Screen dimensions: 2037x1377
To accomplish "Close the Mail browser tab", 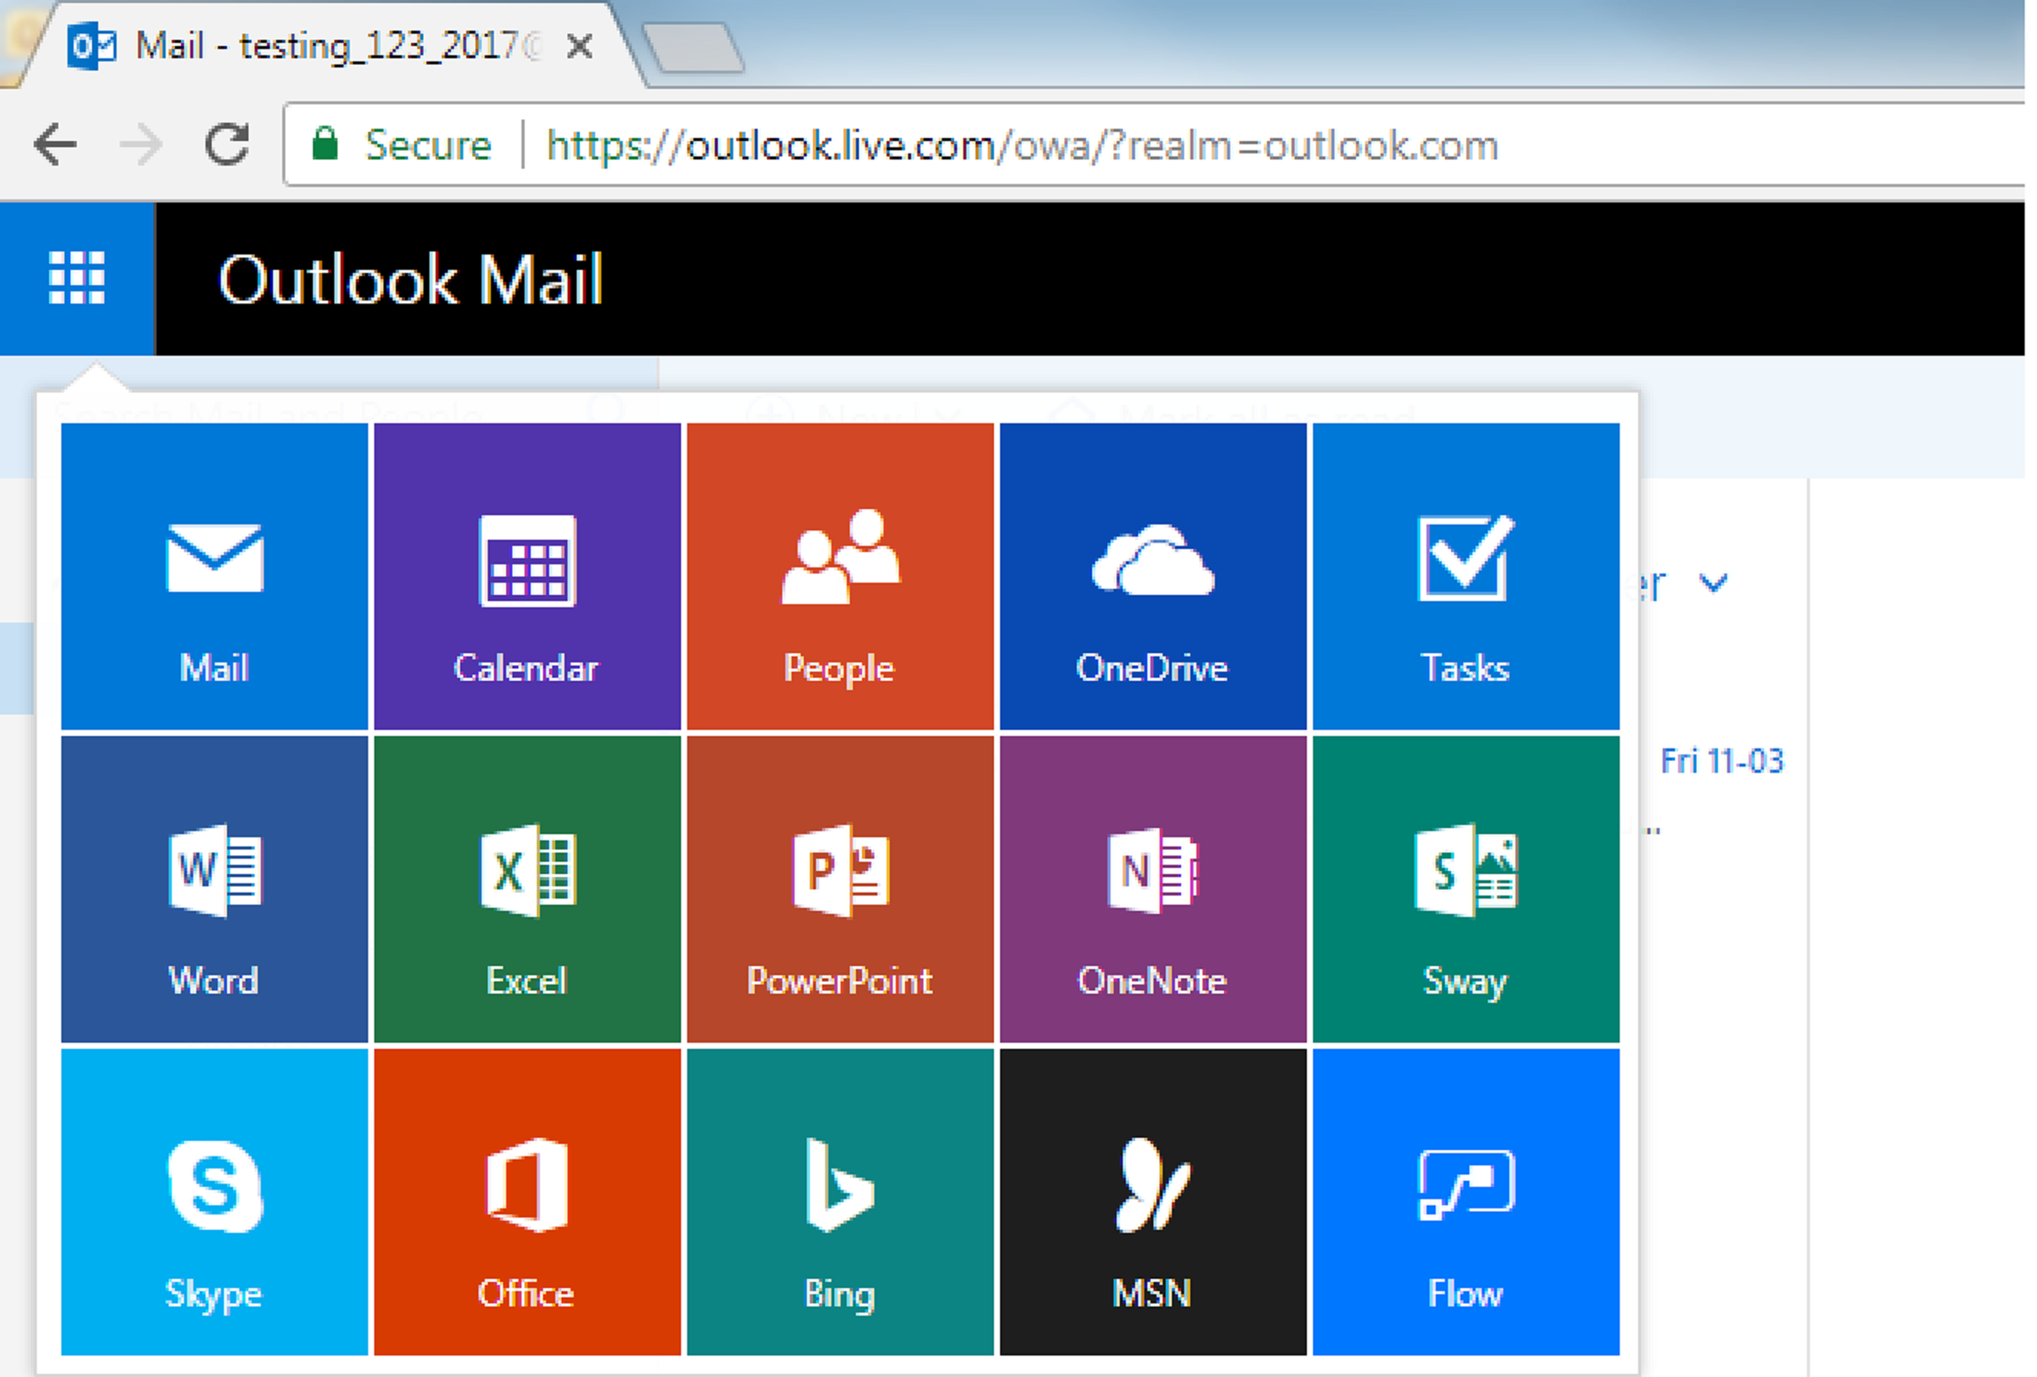I will (x=579, y=45).
